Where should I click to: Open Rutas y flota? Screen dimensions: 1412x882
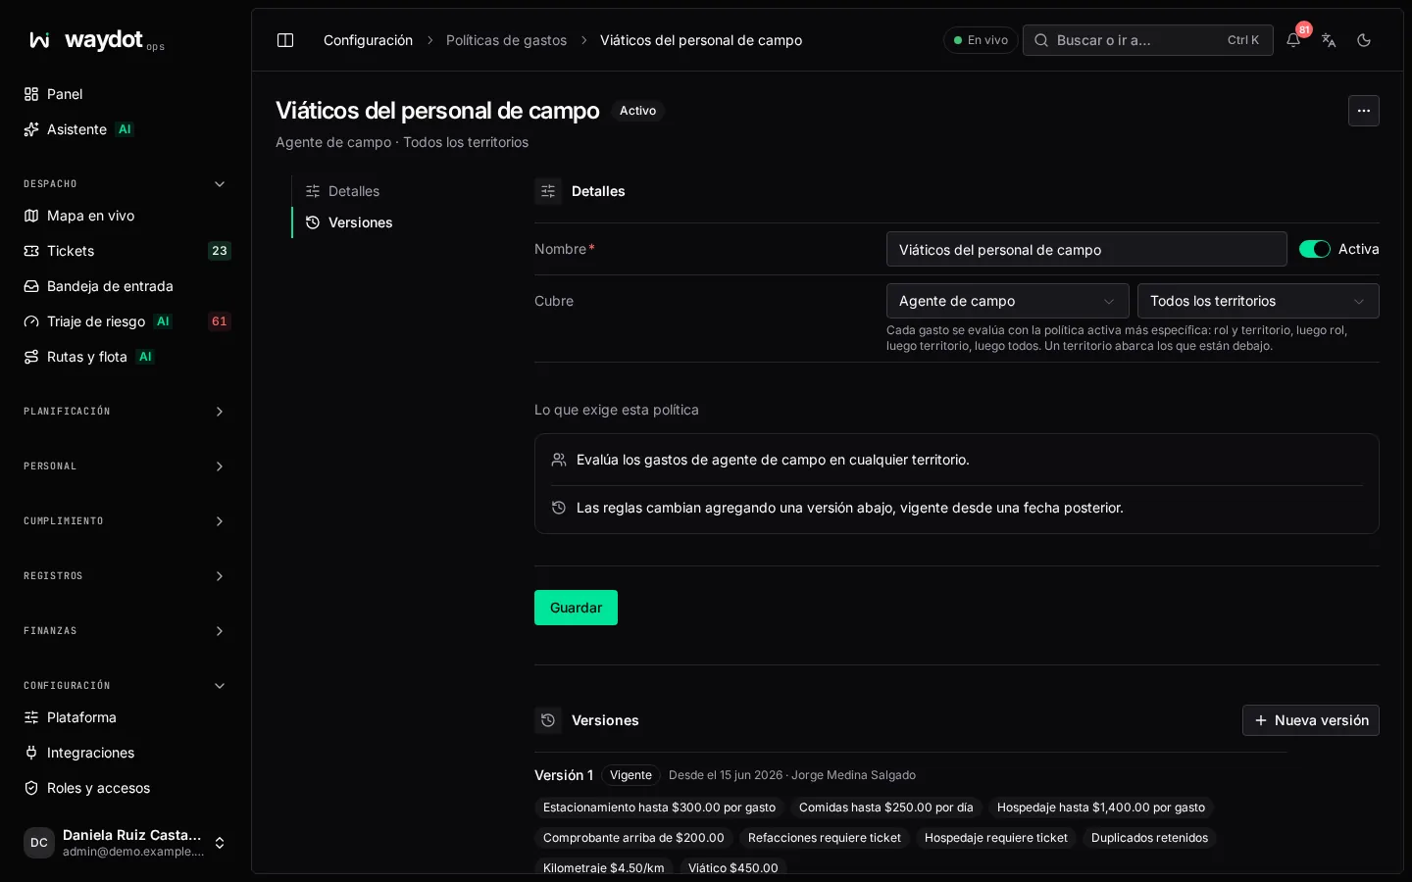pyautogui.click(x=126, y=357)
